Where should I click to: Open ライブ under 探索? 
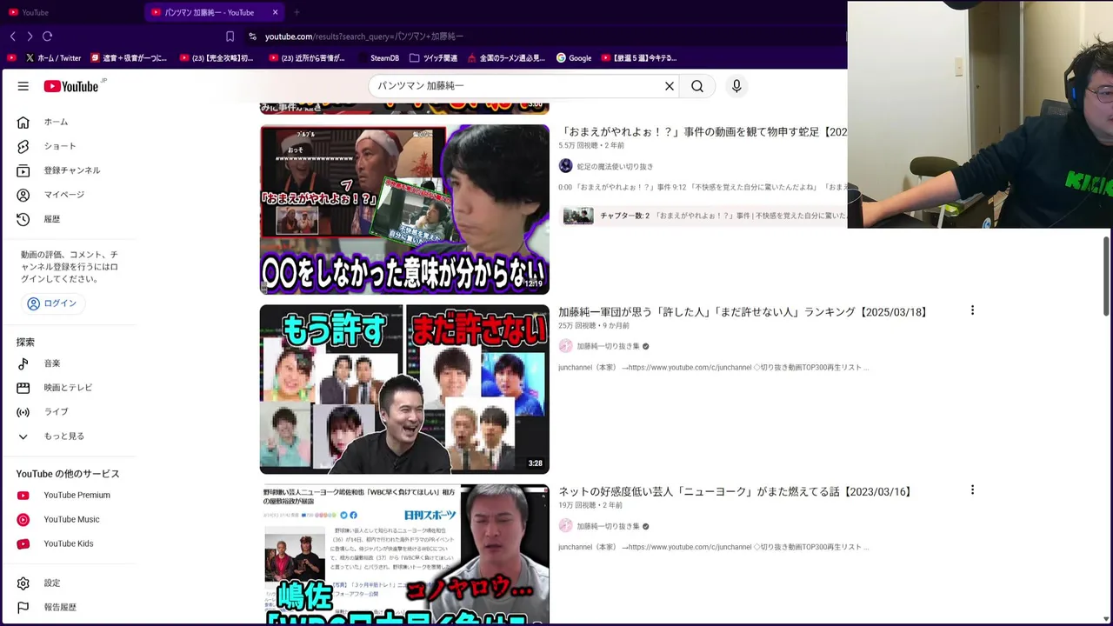[x=70, y=412]
